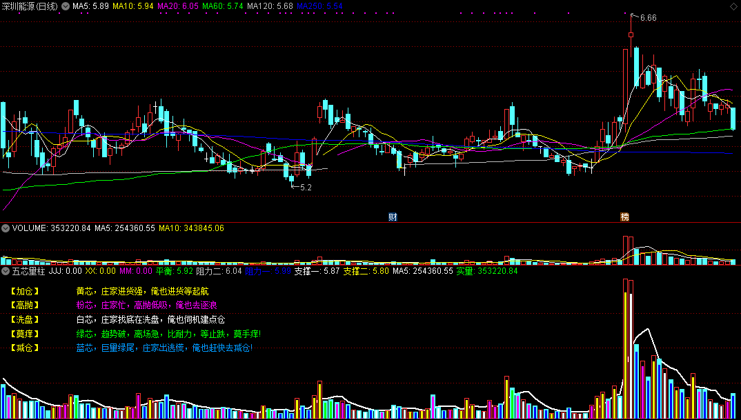Click the 6.66 high price label
Screen dimensions: 741x420
649,18
